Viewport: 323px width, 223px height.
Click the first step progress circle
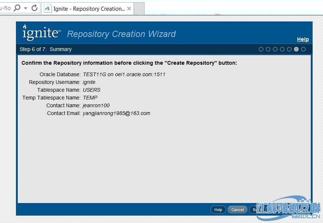(x=261, y=49)
